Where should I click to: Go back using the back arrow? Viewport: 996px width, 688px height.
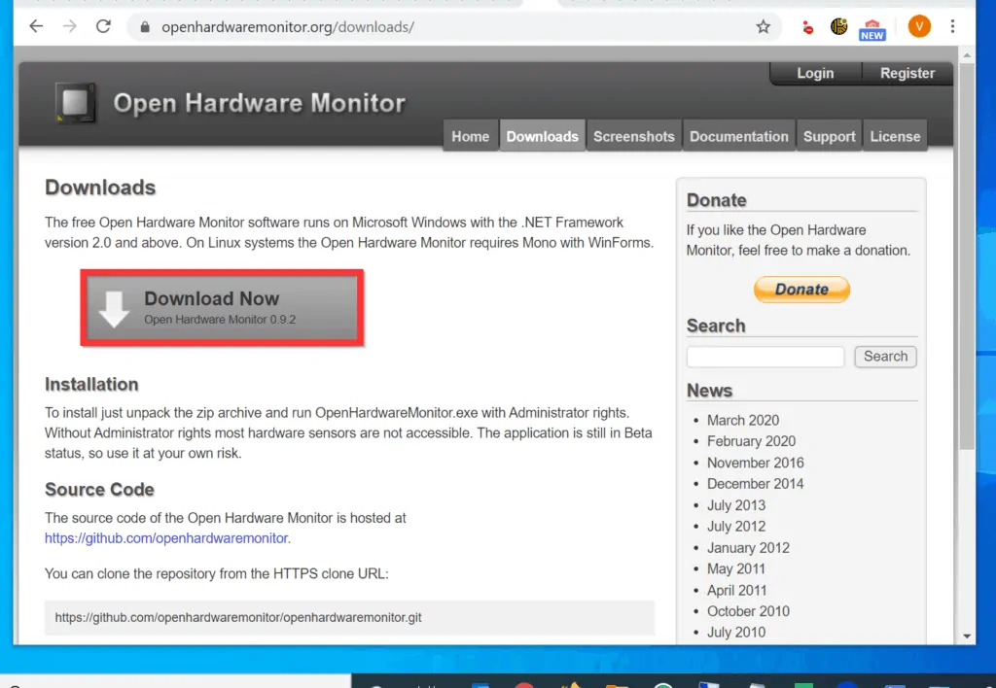pyautogui.click(x=36, y=26)
